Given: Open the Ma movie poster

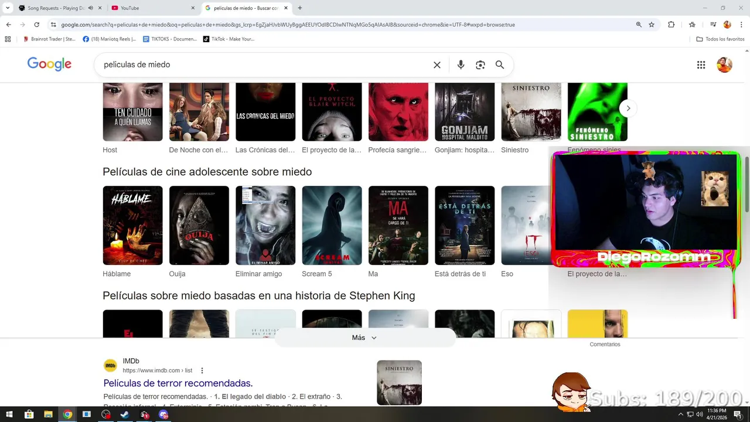Looking at the screenshot, I should [x=398, y=226].
